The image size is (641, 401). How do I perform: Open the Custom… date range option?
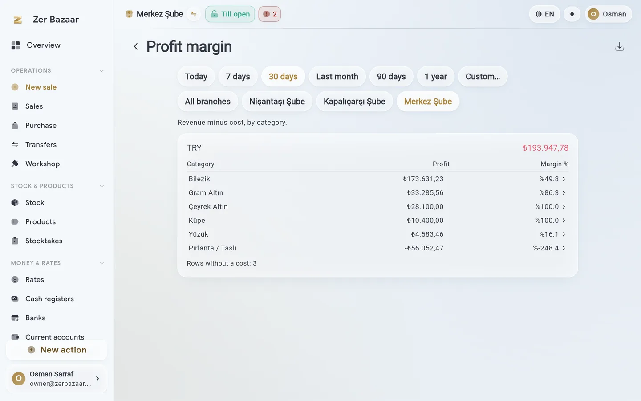click(x=483, y=77)
